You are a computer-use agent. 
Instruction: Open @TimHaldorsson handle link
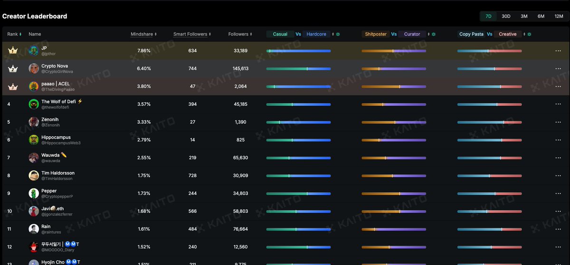pos(57,179)
